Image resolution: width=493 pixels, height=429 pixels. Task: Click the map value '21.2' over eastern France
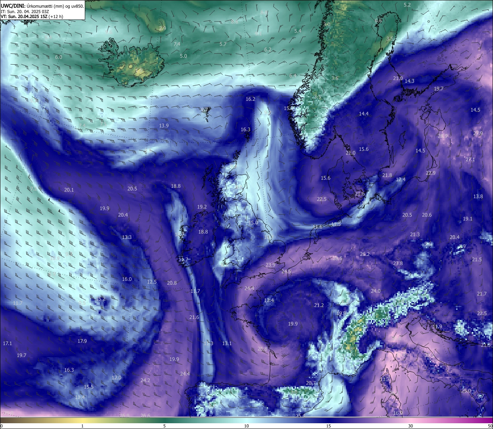coord(319,305)
